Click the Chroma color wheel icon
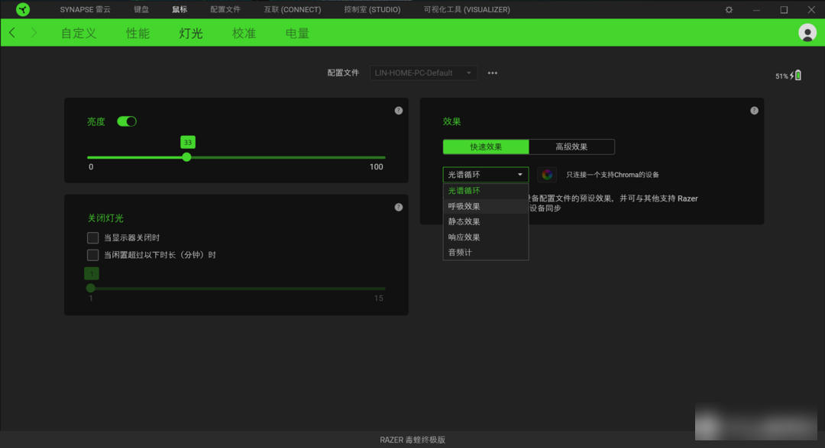The width and height of the screenshot is (825, 448). pyautogui.click(x=547, y=175)
